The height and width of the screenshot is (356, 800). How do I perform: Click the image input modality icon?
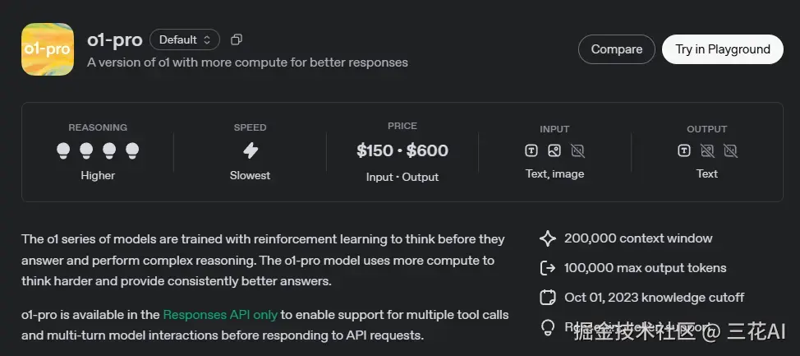554,150
